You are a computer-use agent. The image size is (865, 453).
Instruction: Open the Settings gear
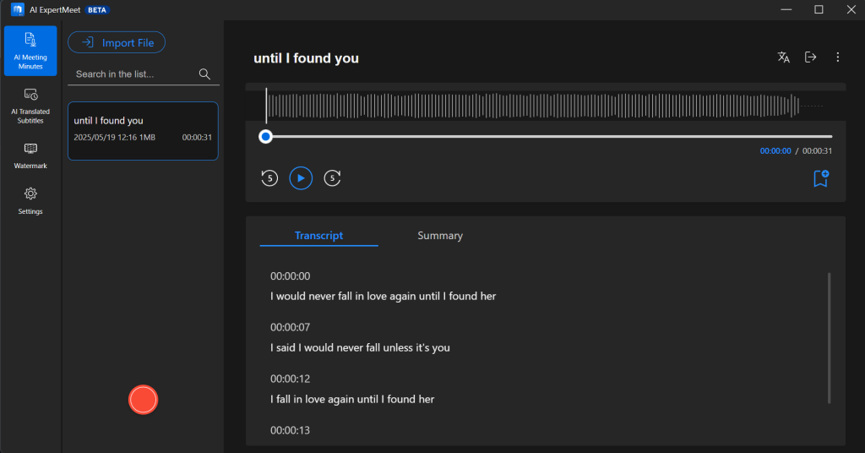[x=30, y=200]
